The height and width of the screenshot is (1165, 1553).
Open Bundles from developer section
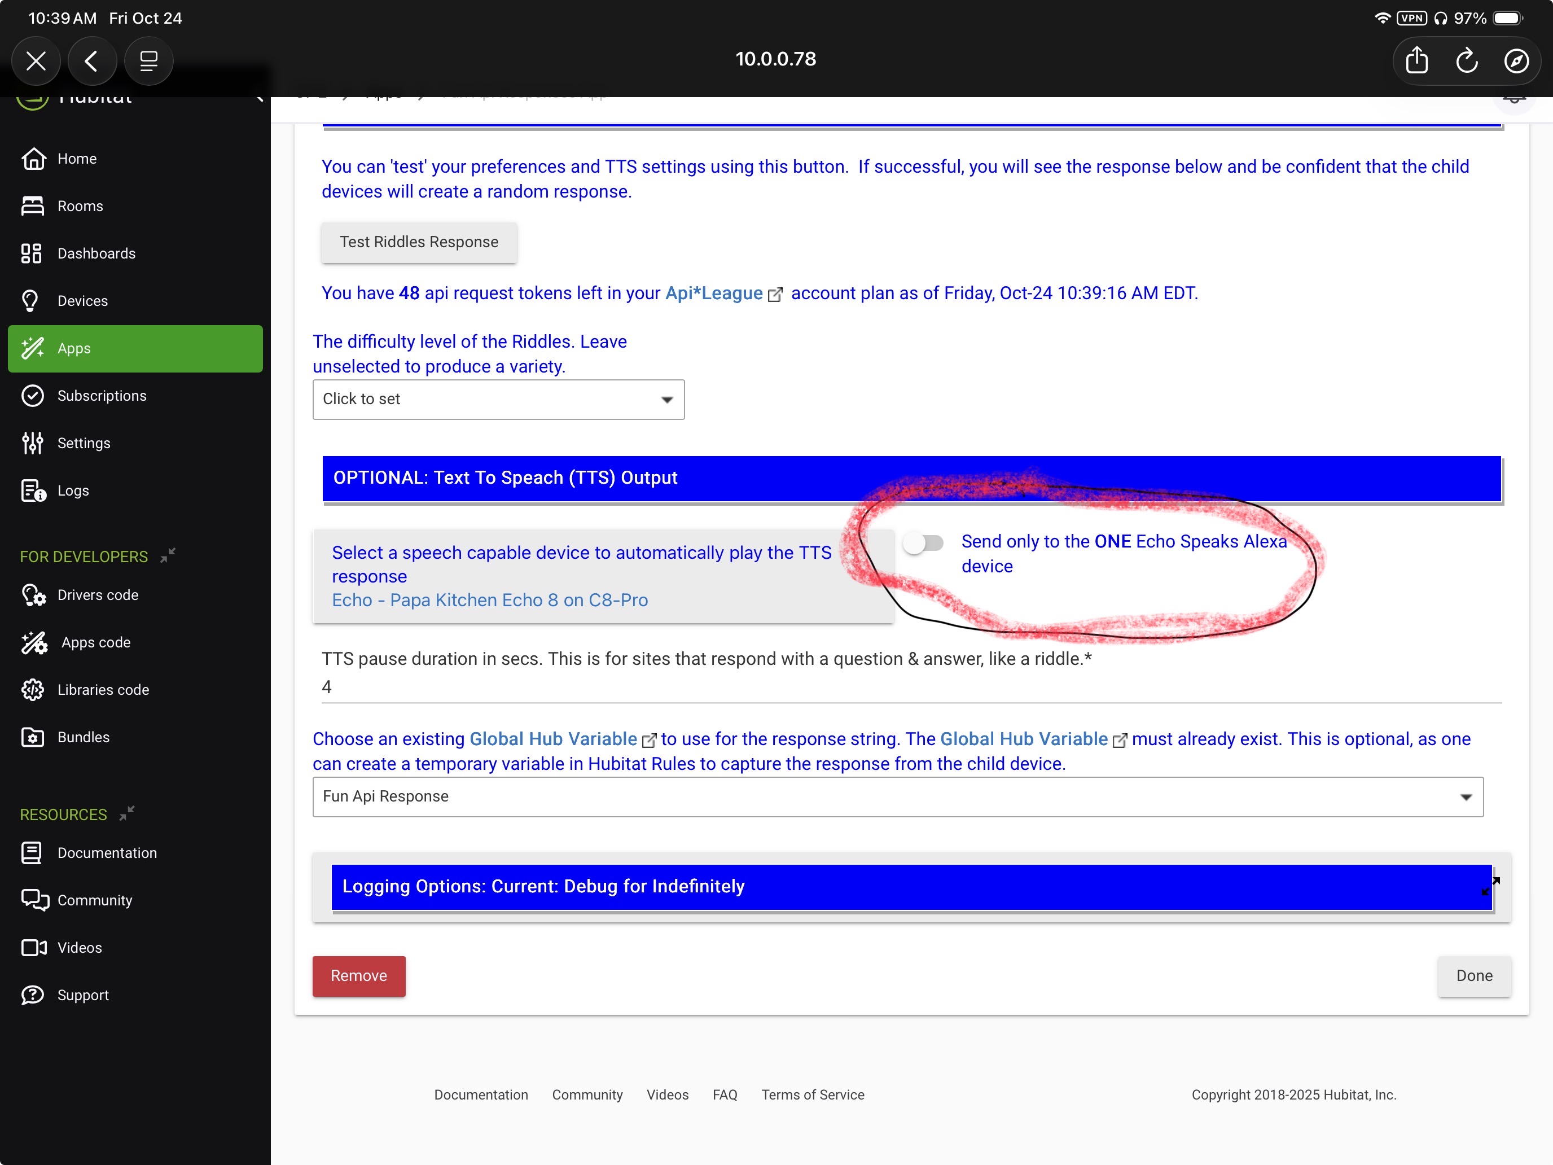(83, 737)
